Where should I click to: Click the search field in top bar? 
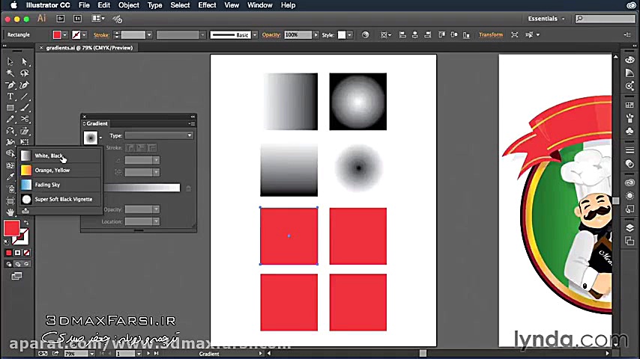pyautogui.click(x=606, y=19)
